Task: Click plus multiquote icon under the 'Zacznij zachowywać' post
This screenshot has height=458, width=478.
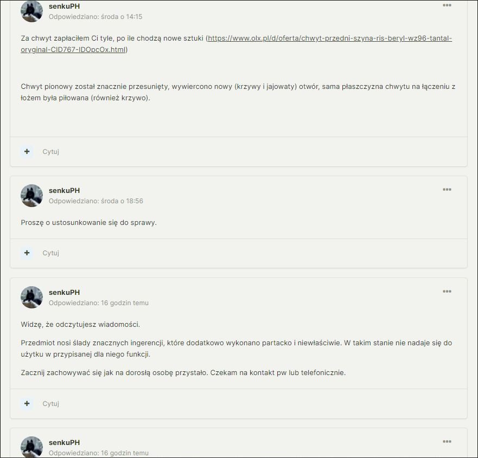Action: (27, 403)
